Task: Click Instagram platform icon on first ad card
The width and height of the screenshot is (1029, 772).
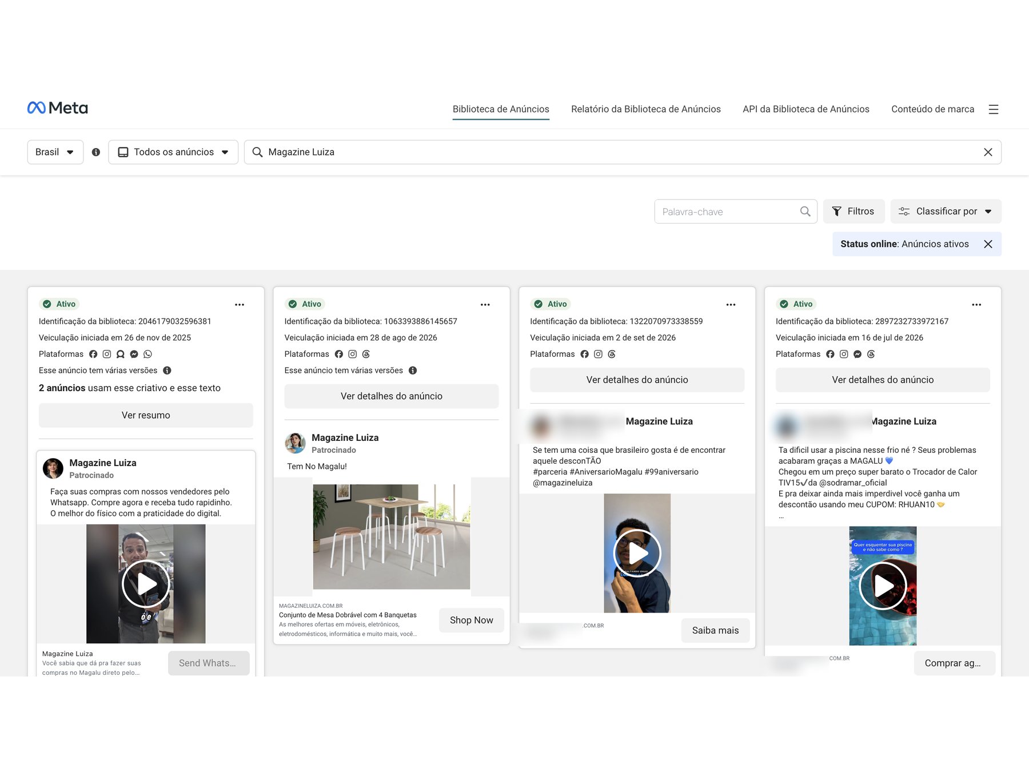Action: click(107, 354)
